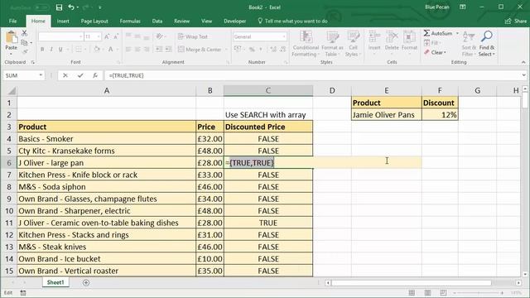This screenshot has height=298, width=530.
Task: Open the File tab
Action: click(13, 21)
